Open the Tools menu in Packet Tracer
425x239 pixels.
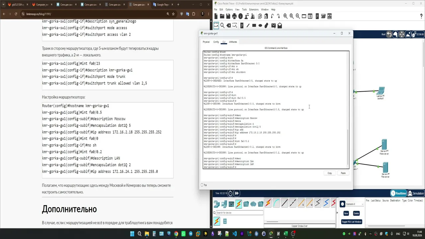tap(244, 10)
